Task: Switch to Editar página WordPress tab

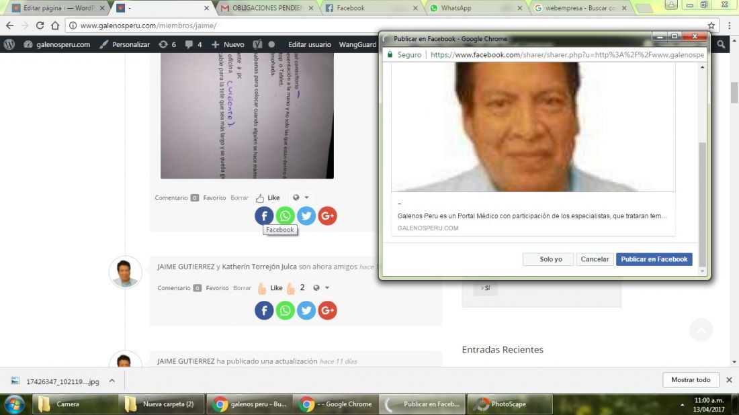Action: tap(58, 8)
